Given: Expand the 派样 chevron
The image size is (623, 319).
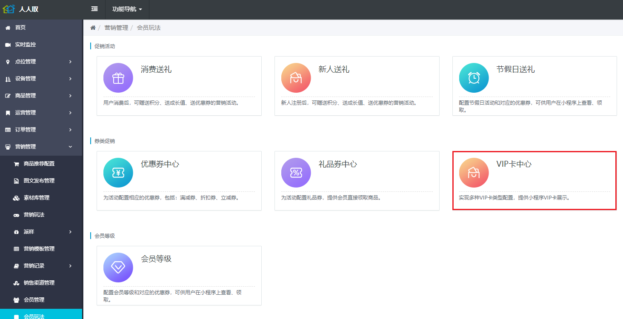Looking at the screenshot, I should click(71, 232).
